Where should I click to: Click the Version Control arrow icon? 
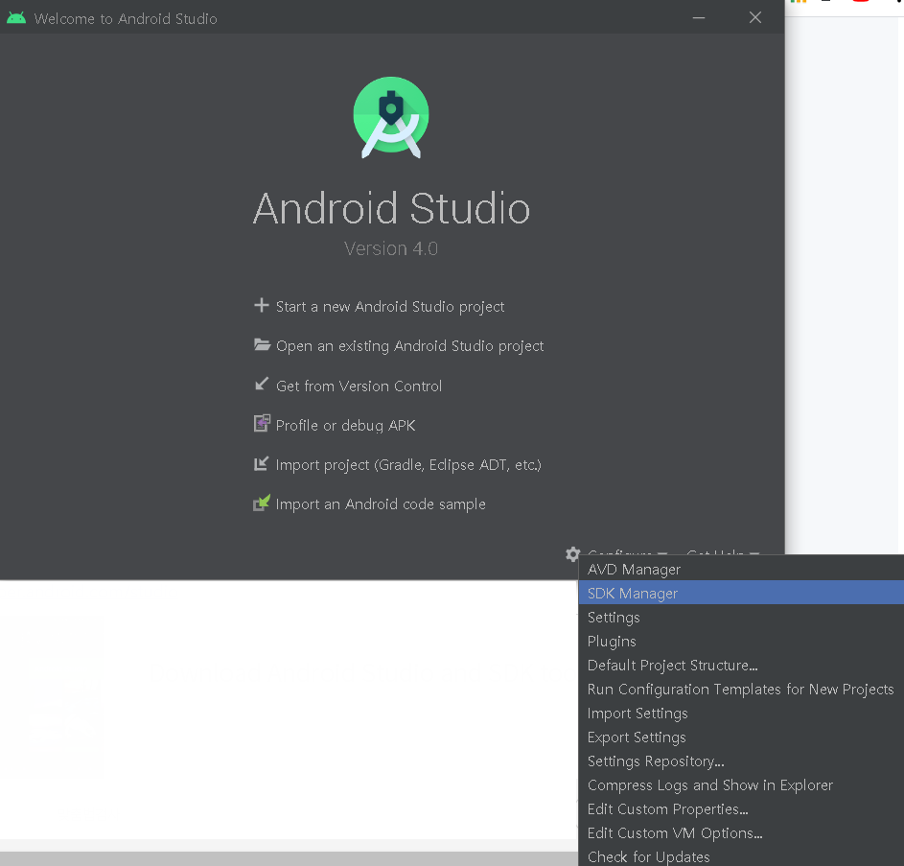pos(262,385)
